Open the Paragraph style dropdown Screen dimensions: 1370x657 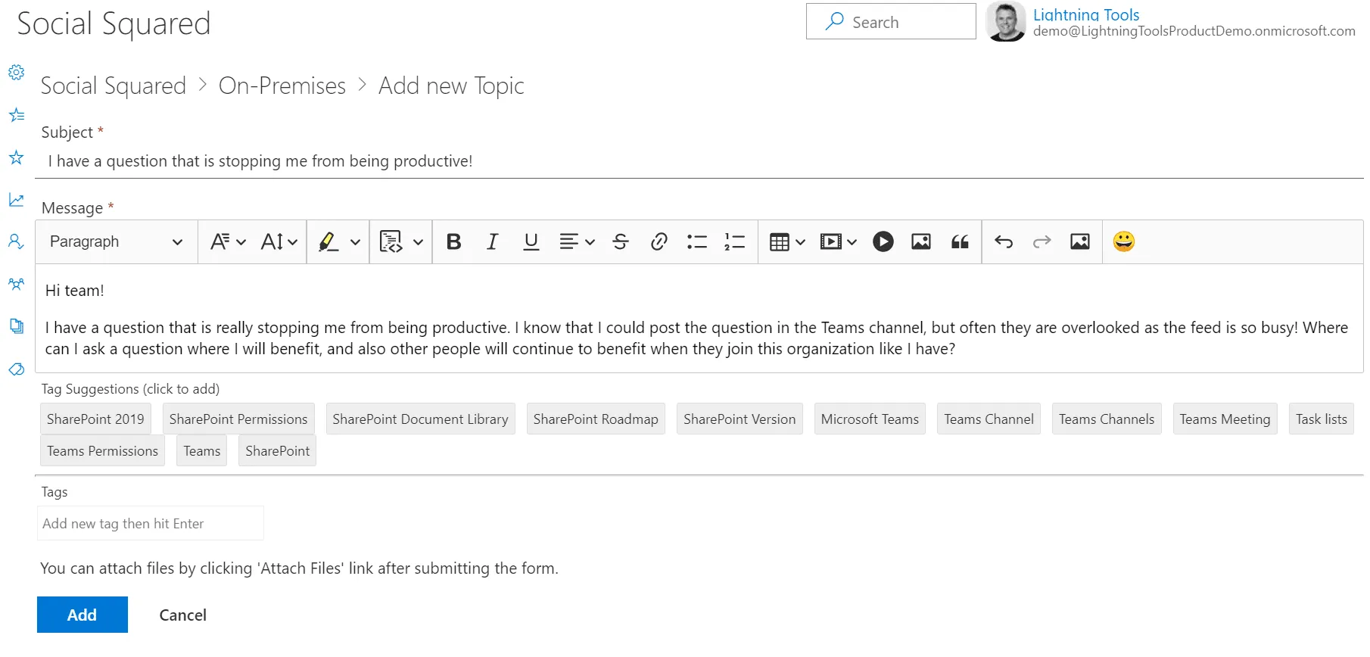tap(116, 241)
